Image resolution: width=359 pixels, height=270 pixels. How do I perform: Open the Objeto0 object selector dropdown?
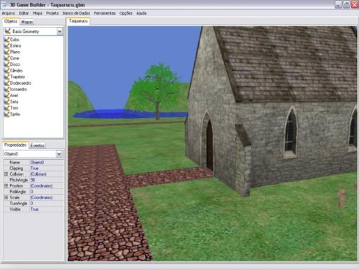pyautogui.click(x=59, y=154)
